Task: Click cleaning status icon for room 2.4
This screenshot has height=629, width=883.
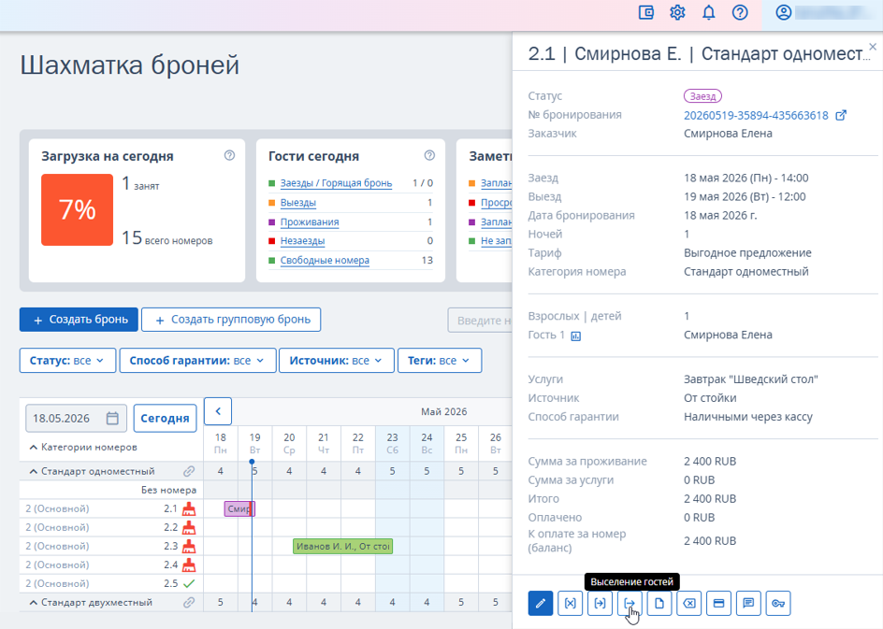Action: [x=189, y=565]
